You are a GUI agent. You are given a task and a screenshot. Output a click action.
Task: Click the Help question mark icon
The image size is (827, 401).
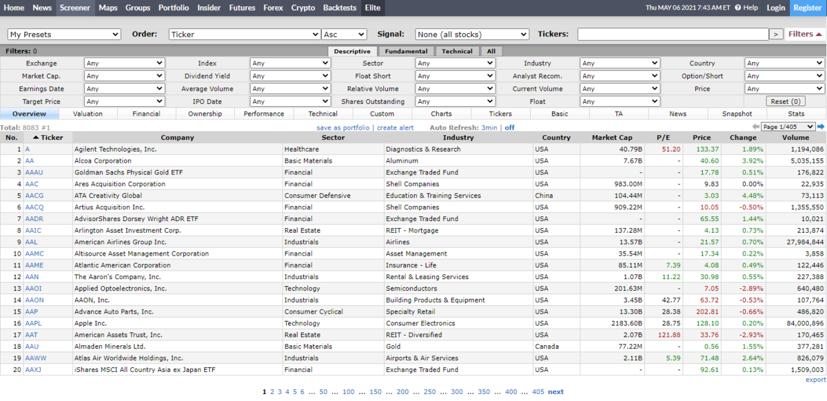(738, 8)
